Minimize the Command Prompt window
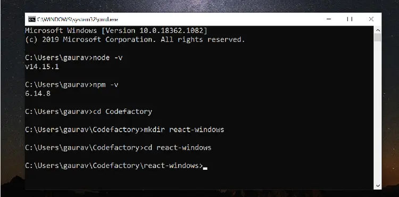This screenshot has height=197, width=399. [x=329, y=19]
